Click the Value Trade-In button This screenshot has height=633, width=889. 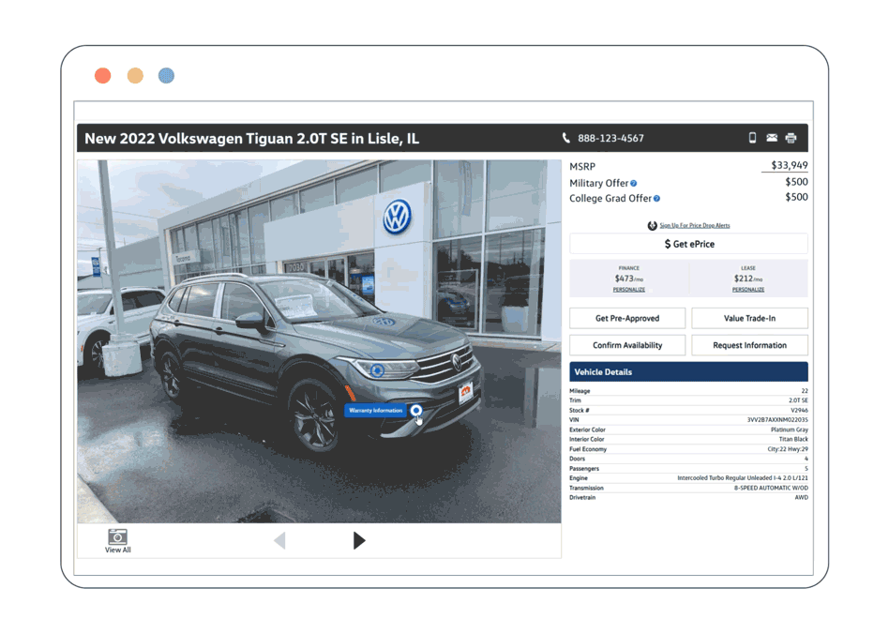coord(749,318)
